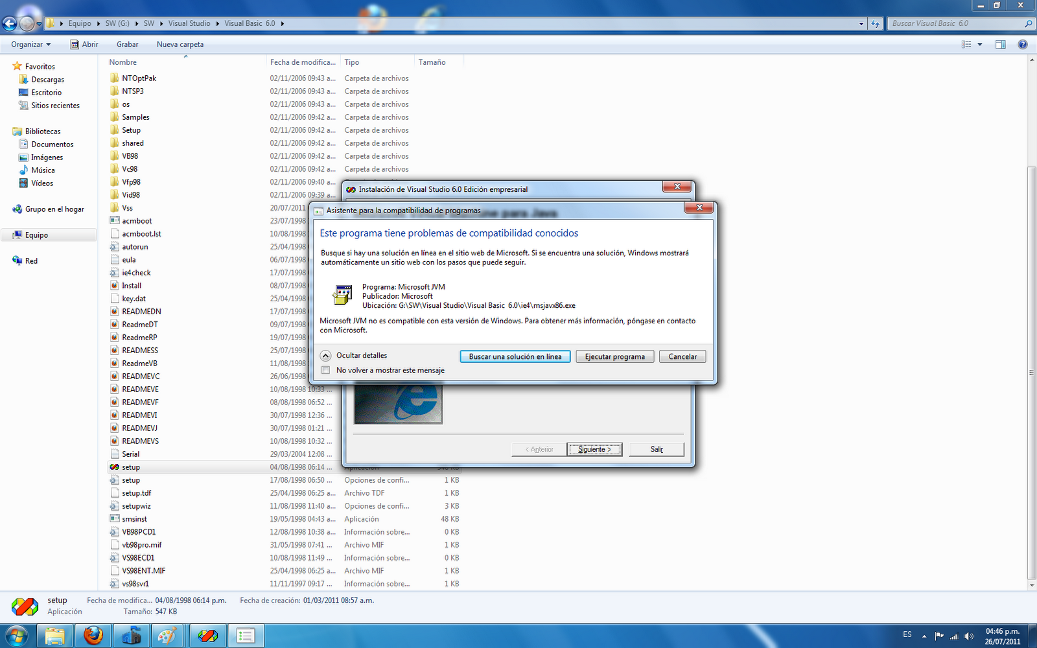This screenshot has width=1037, height=648.
Task: Select Documentos under Bibliotecas
Action: click(52, 144)
